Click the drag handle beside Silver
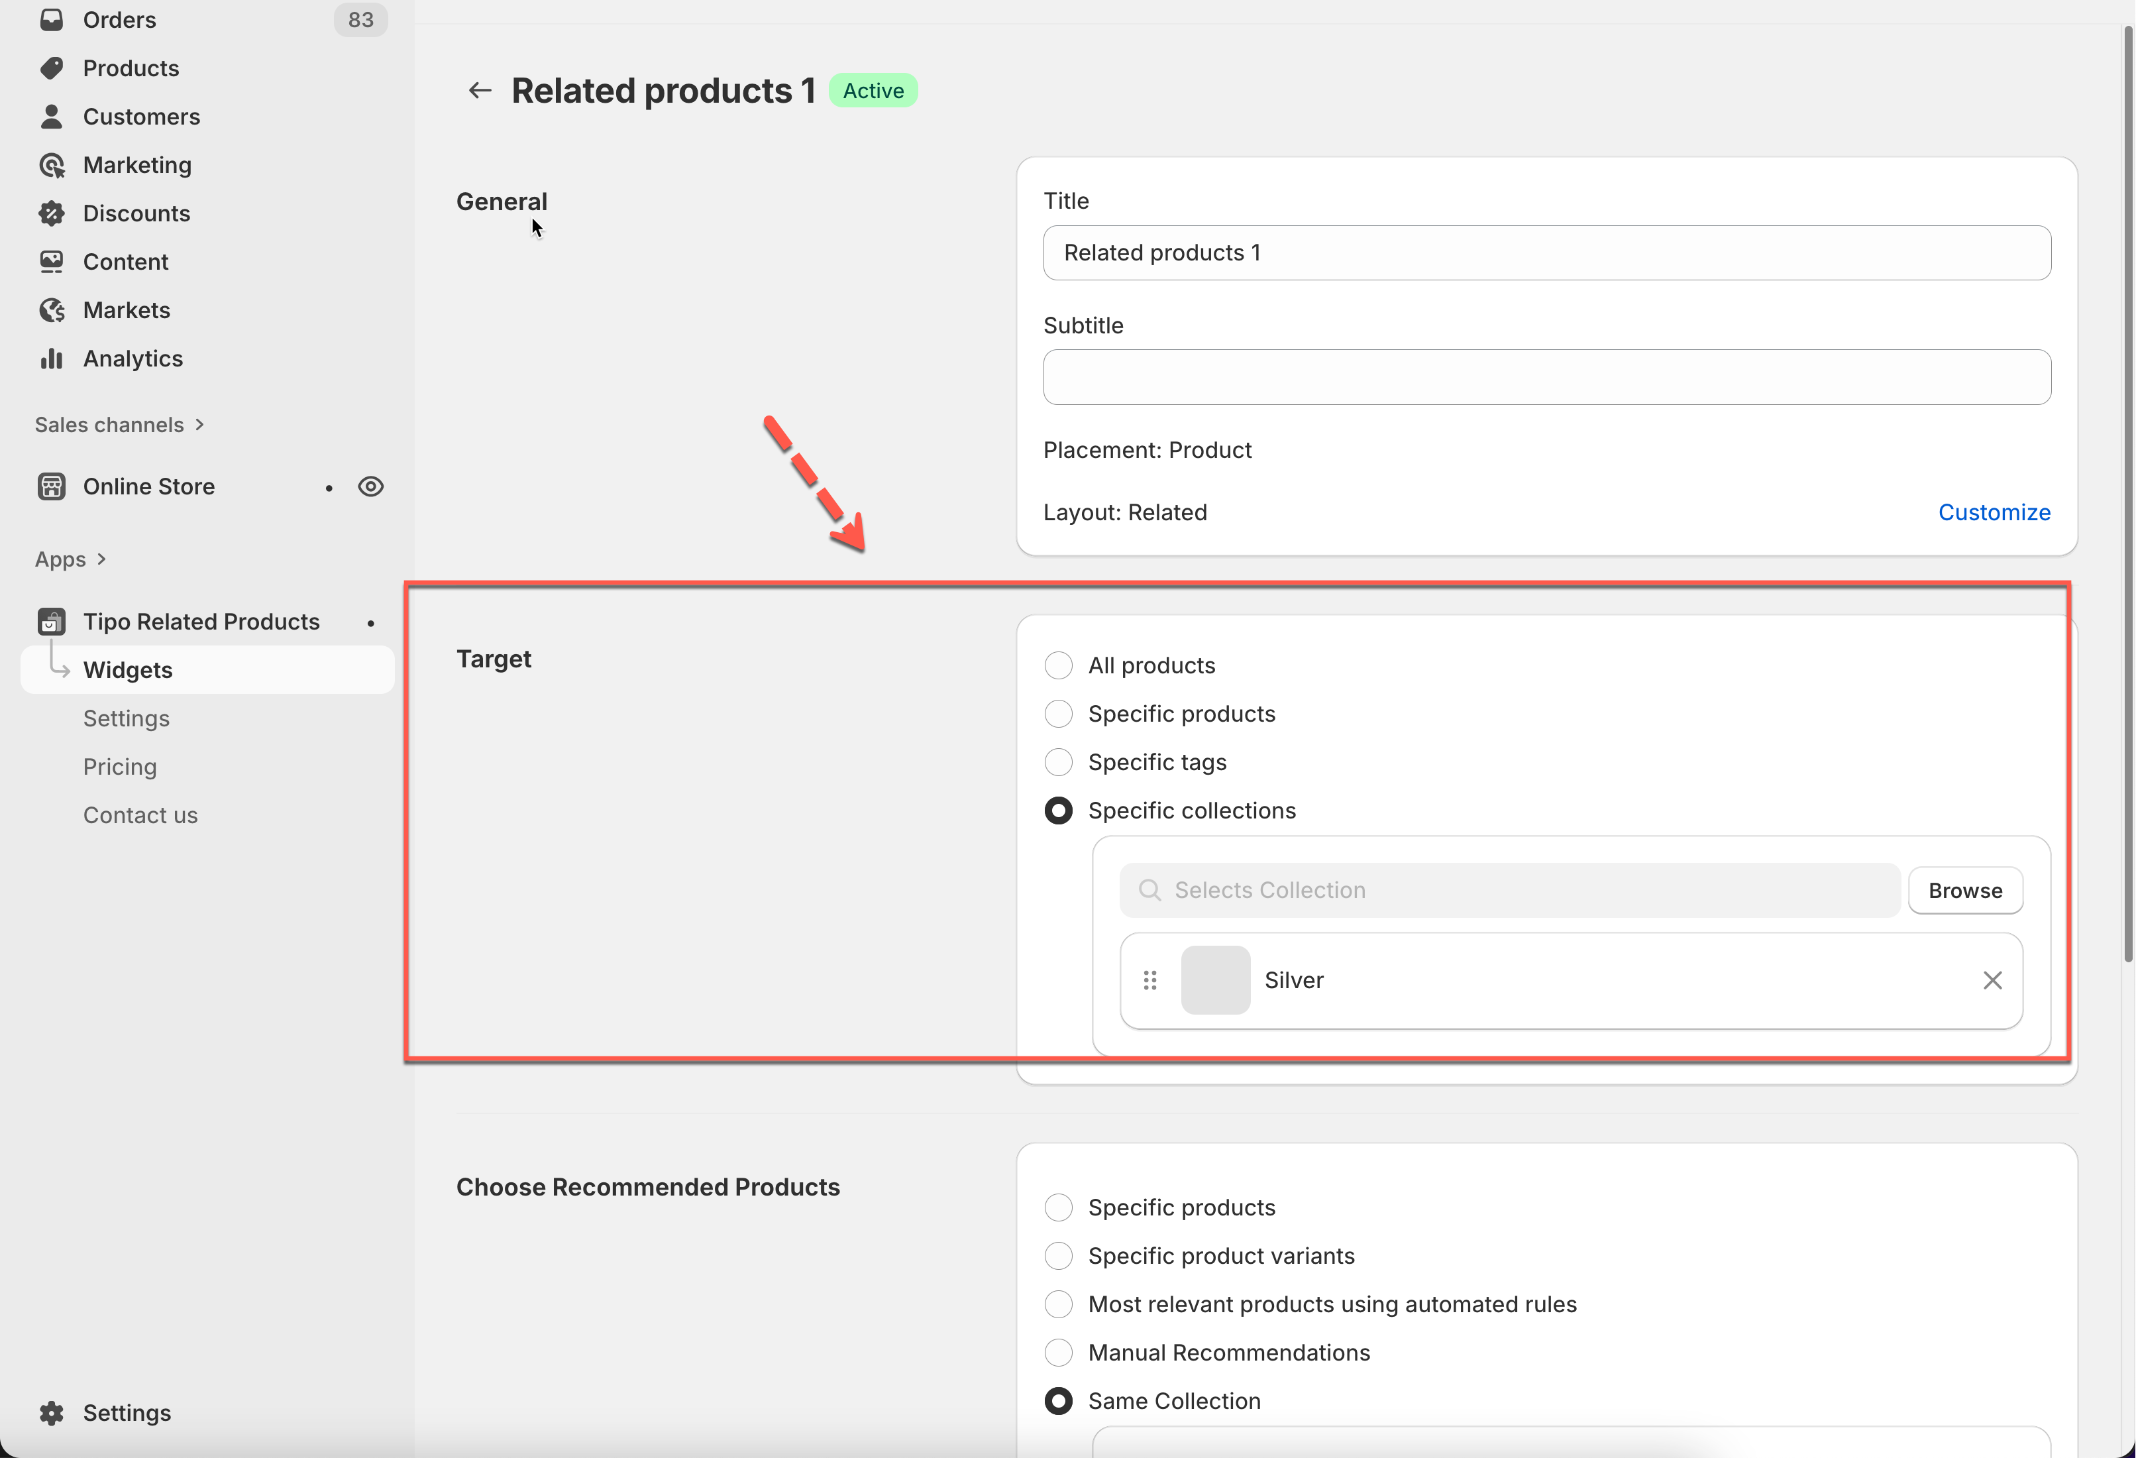 [1149, 980]
